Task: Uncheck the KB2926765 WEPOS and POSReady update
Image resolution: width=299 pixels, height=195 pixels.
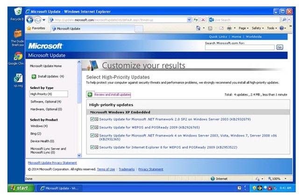Action: tap(92, 127)
